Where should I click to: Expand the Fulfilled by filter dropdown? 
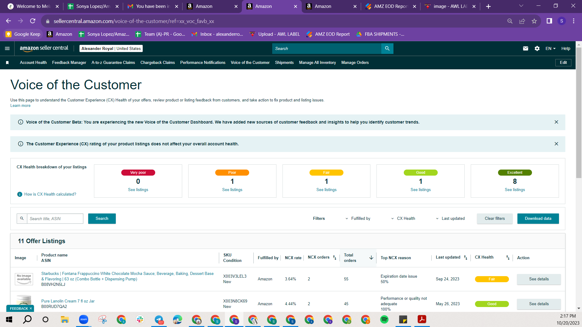tap(358, 219)
